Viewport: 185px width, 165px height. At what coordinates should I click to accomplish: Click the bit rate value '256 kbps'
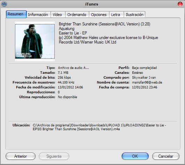[x=64, y=77]
